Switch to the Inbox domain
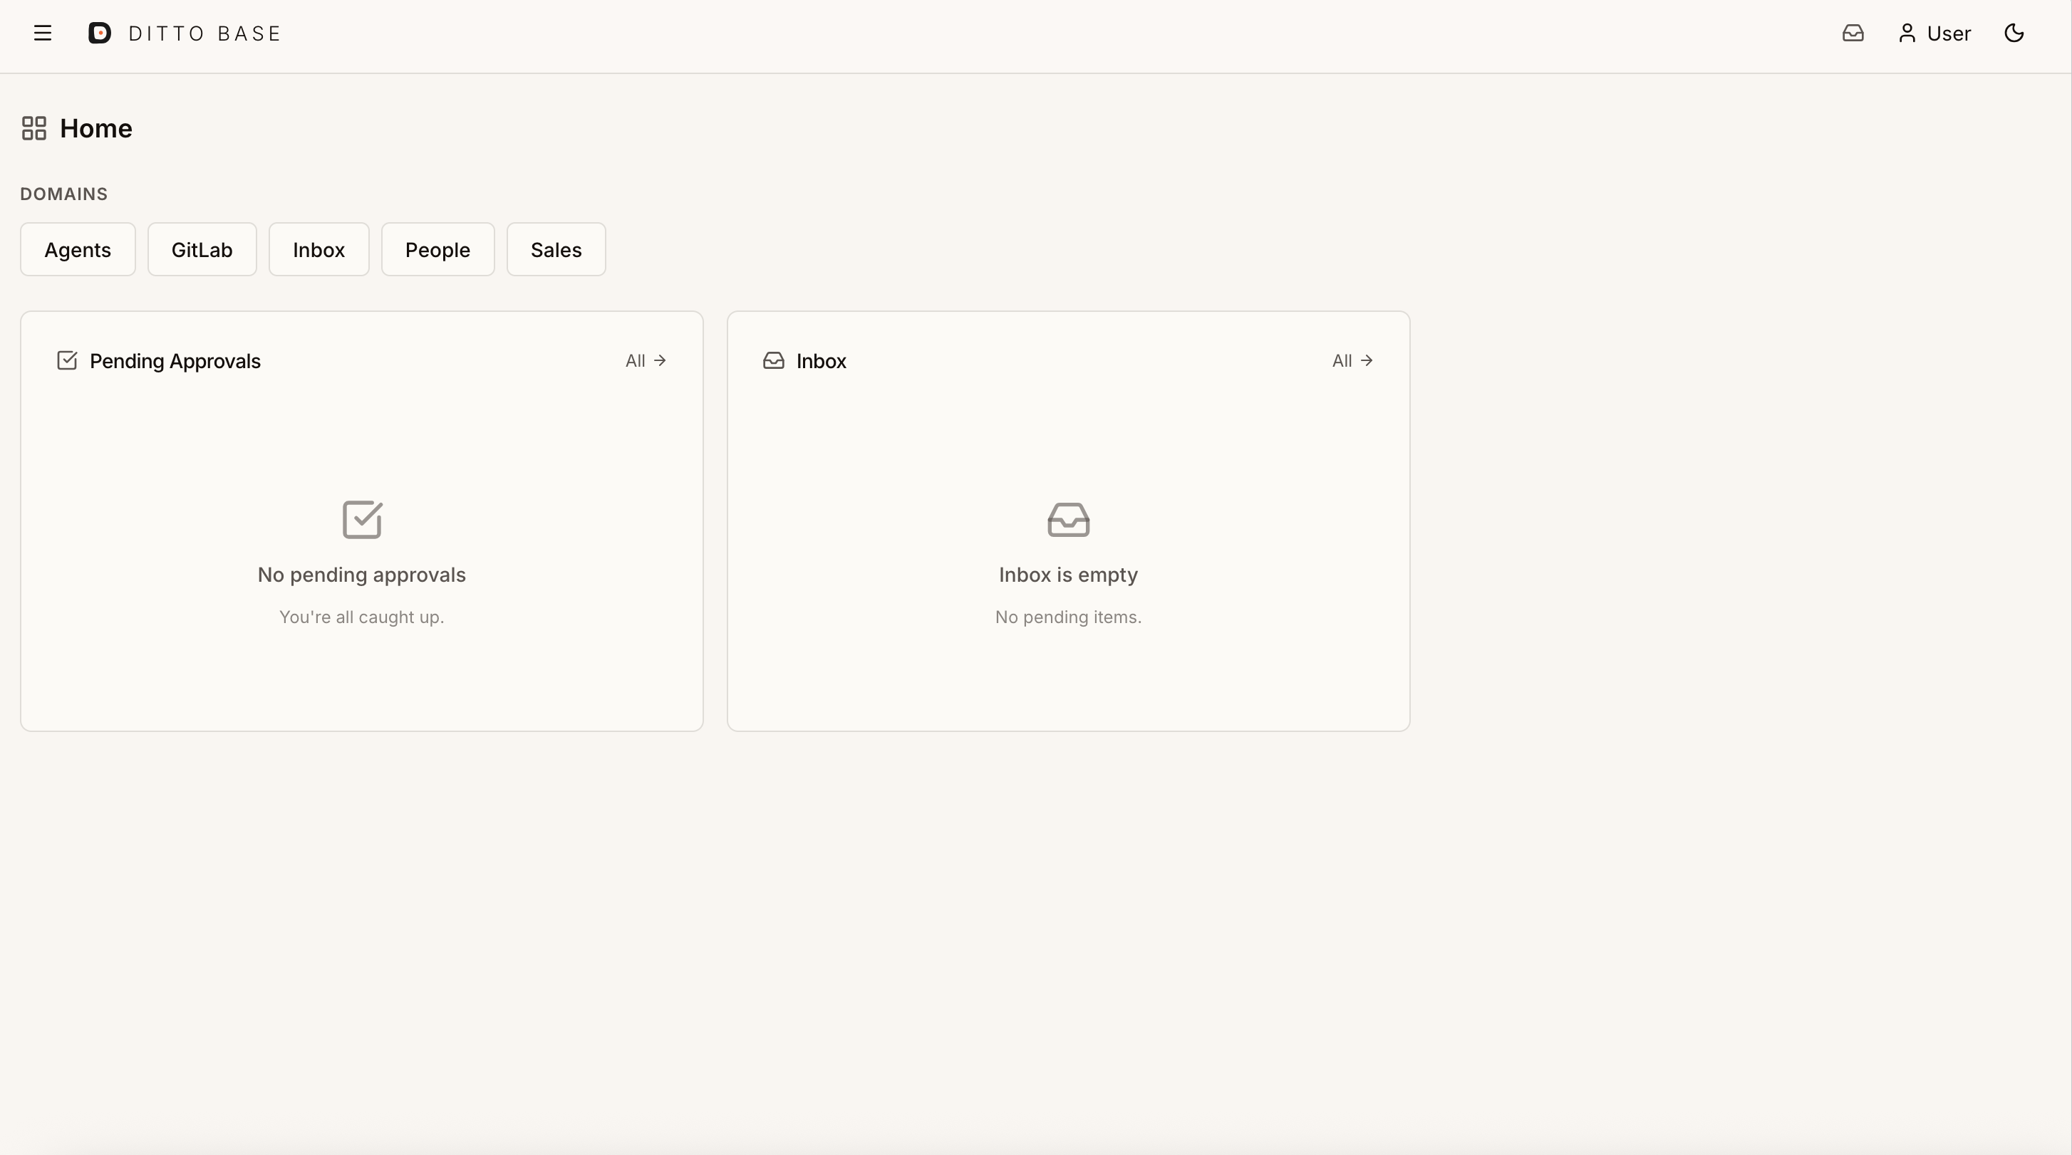 tap(318, 249)
